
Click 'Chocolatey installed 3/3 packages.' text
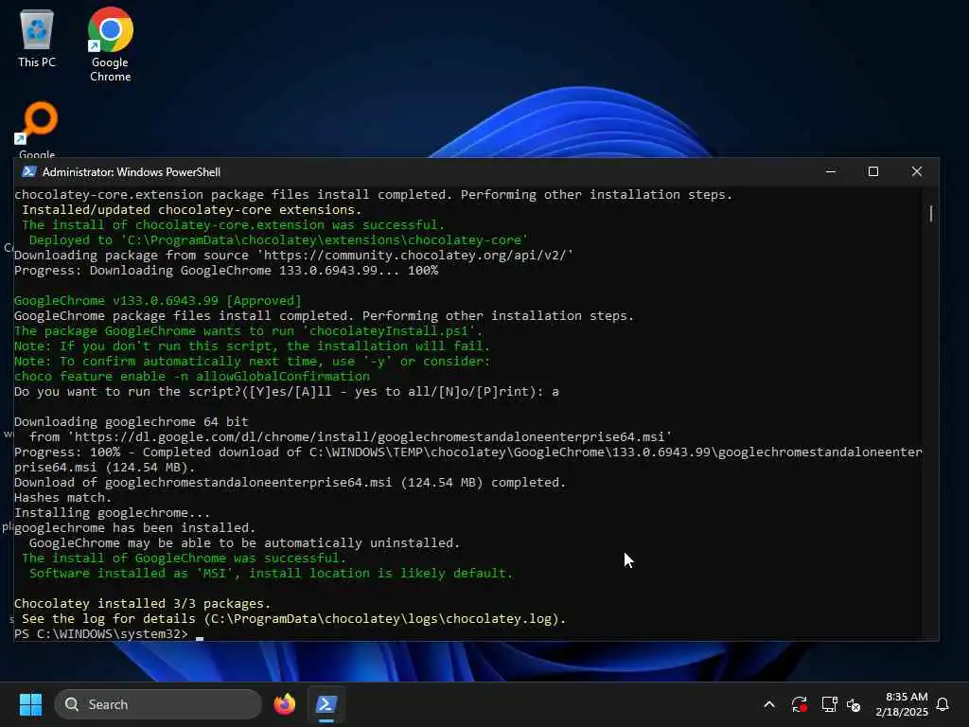(143, 603)
